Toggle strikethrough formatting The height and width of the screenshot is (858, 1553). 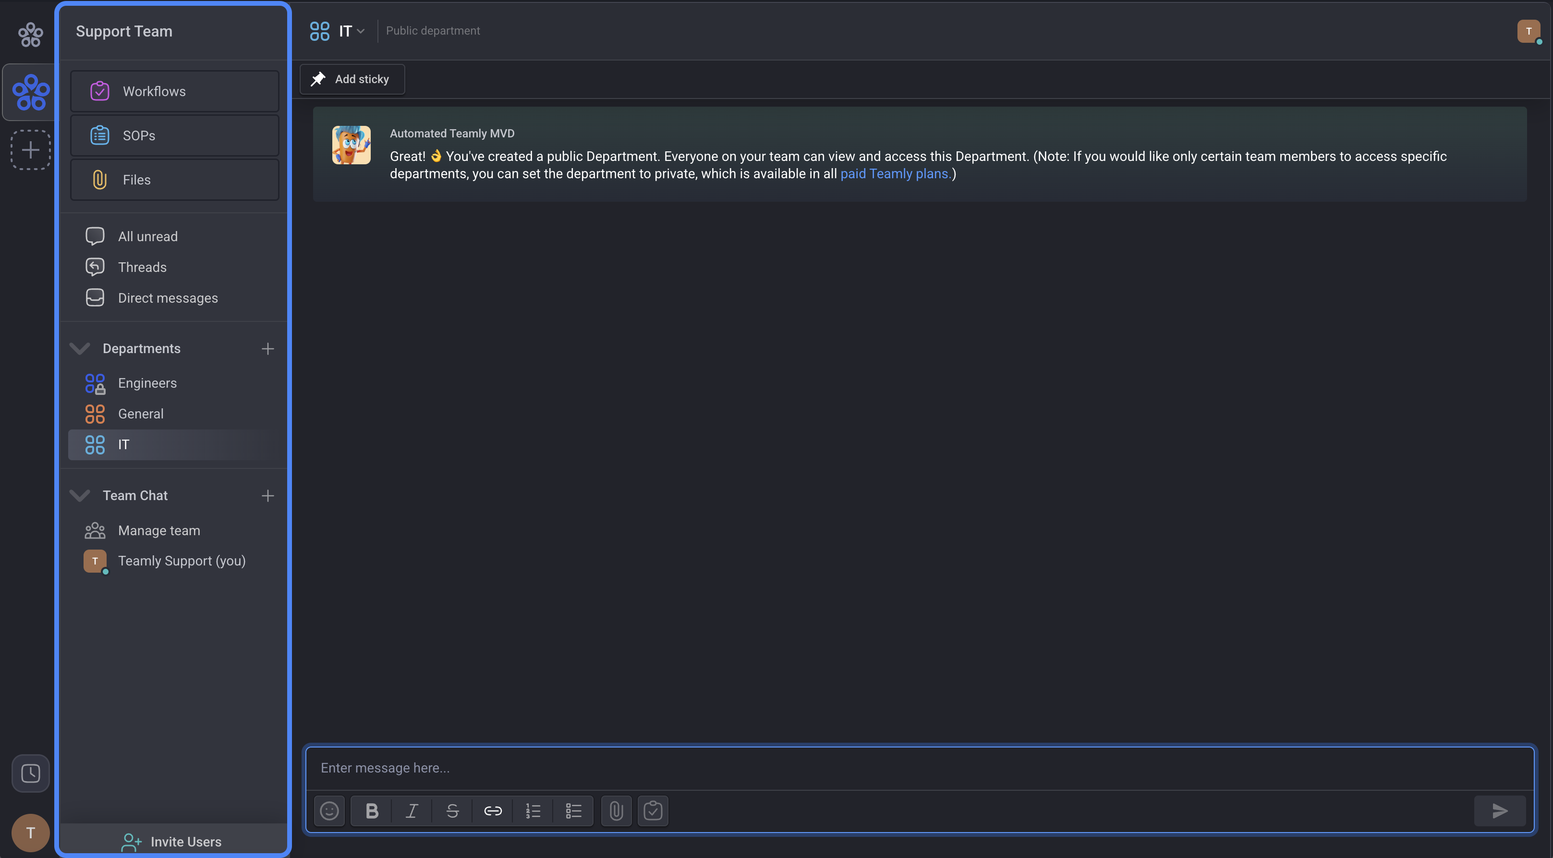(x=452, y=811)
